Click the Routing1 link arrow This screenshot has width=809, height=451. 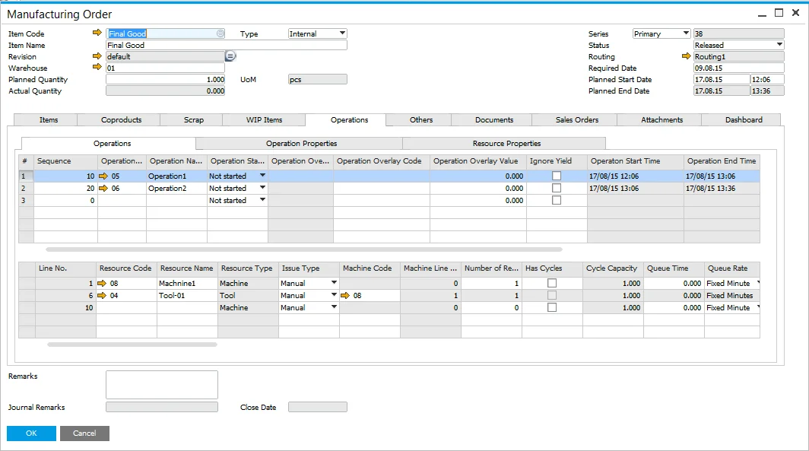coord(687,56)
